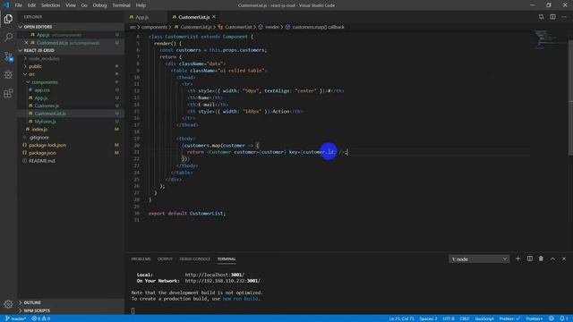Kill the terminal with trash icon
This screenshot has height=322, width=573.
click(x=541, y=258)
